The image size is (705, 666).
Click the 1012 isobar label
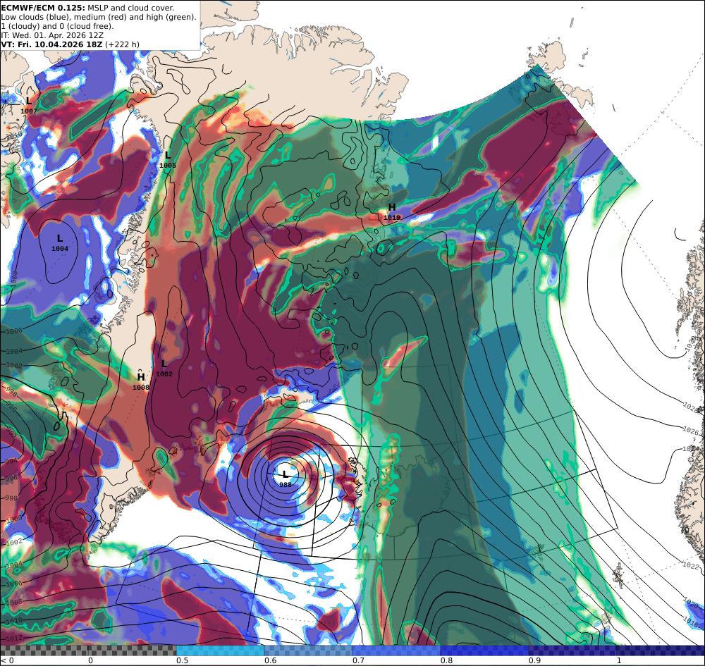(x=13, y=638)
